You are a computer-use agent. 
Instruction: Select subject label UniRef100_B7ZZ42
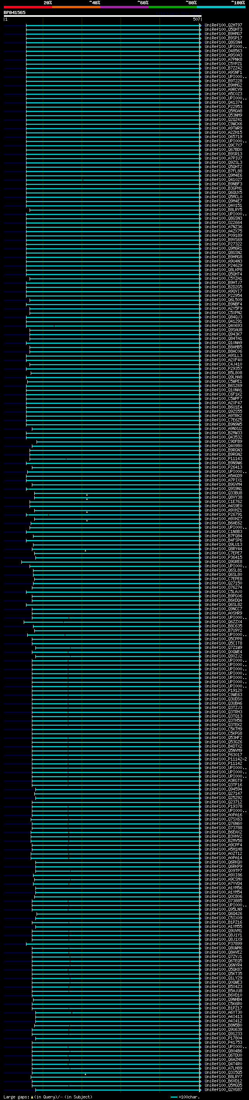223,68
